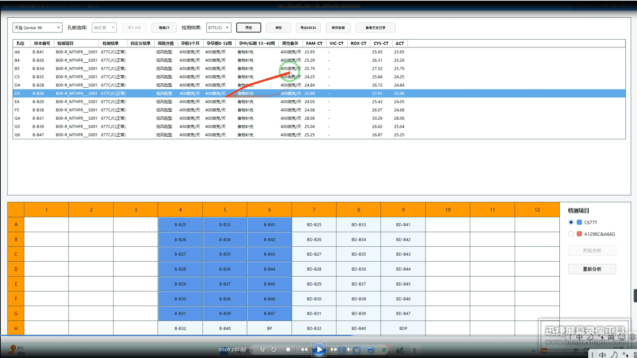Open the 检测结果 677C/C dropdown

pyautogui.click(x=219, y=28)
